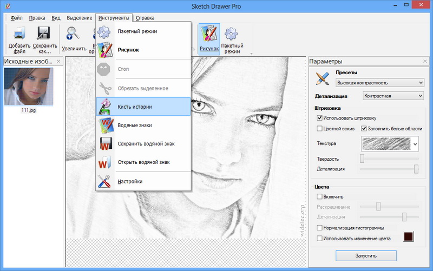Enable Цветной эскиз checkbox

coord(319,128)
